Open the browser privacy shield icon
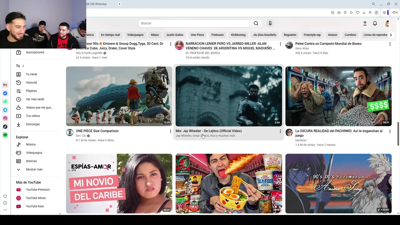Screen dimensions: 400x225 [345, 12]
